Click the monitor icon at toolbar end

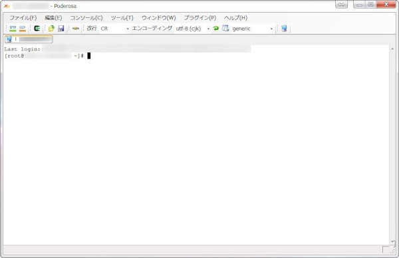284,28
